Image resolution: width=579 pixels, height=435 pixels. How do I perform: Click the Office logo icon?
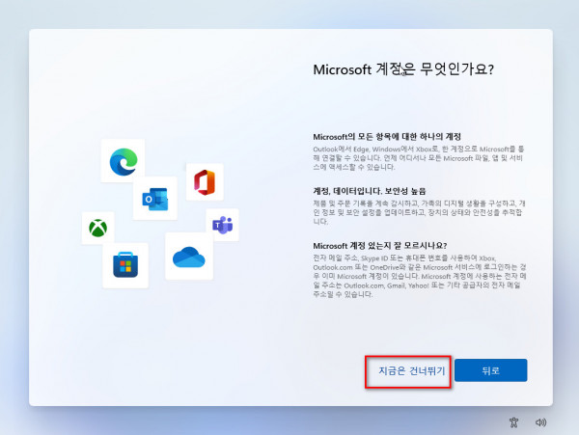click(x=205, y=182)
